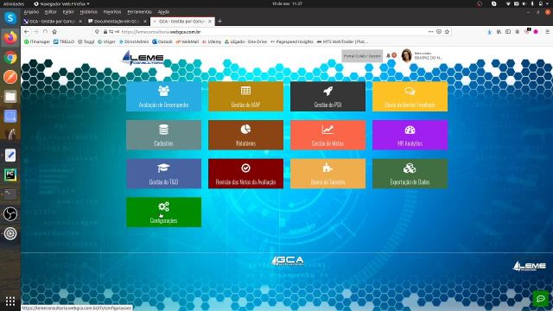Open OBS Studio from the dock
The width and height of the screenshot is (553, 311).
[10, 214]
